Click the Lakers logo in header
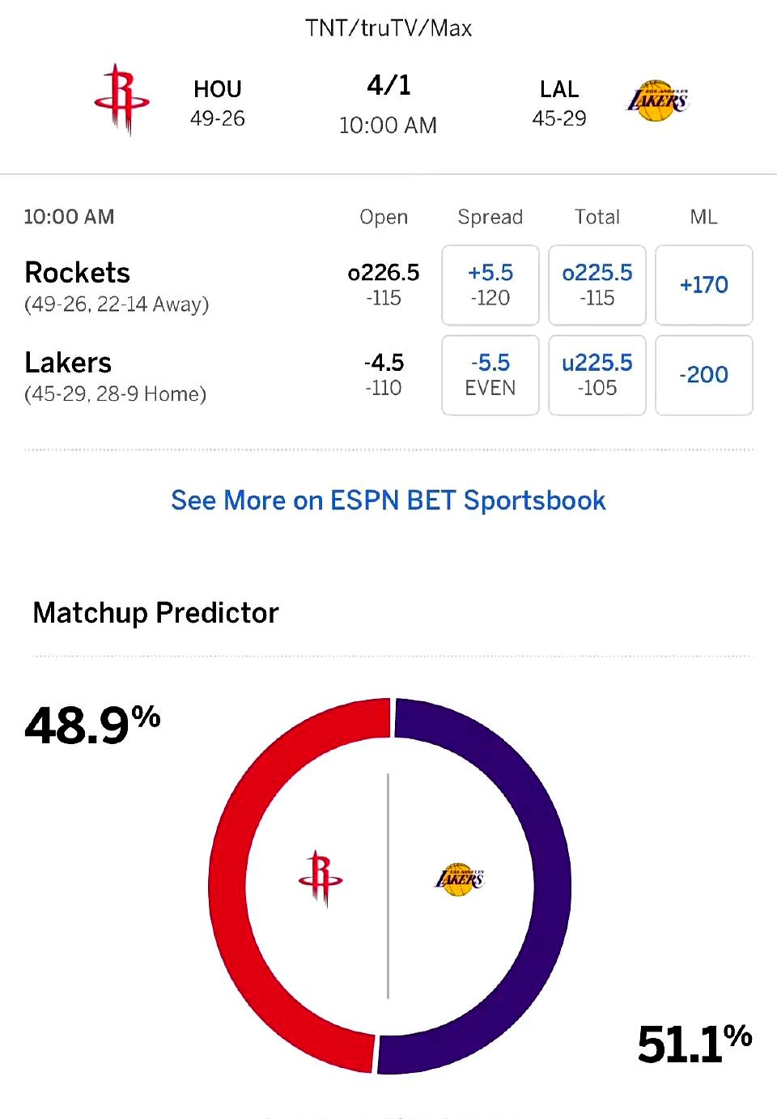Screen dimensions: 777x1119 656,101
